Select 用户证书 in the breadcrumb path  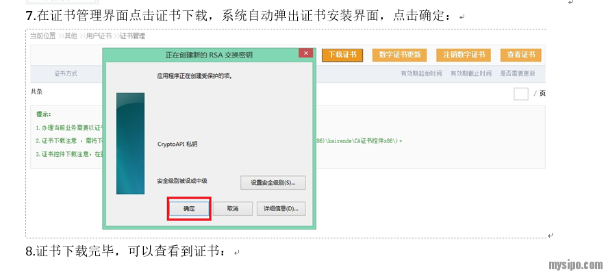click(x=98, y=36)
